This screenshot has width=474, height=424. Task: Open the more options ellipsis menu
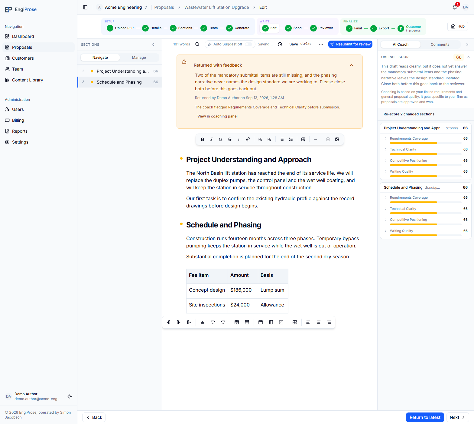321,44
